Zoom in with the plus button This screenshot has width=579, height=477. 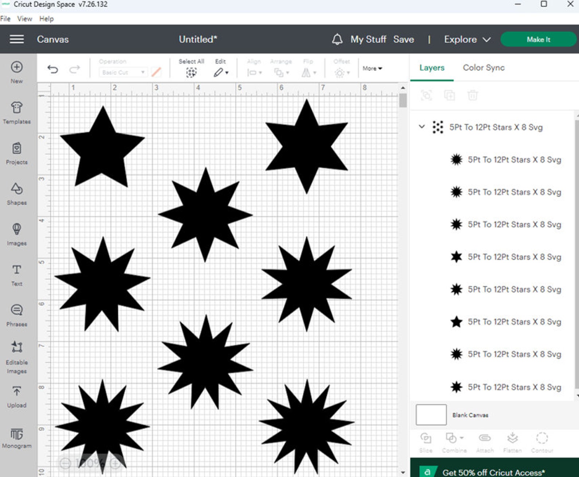pos(116,463)
